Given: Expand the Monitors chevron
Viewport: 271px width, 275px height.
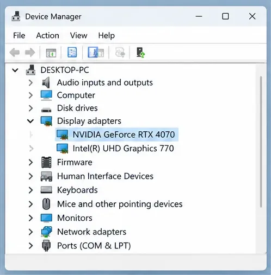Looking at the screenshot, I should 30,218.
